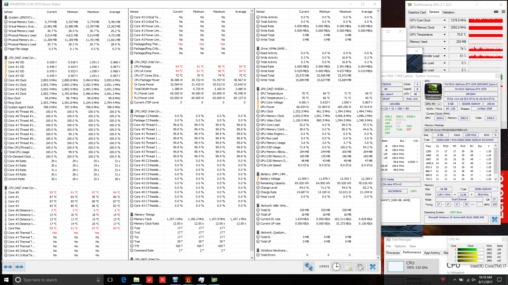Expand the GPU Core Clock dropdown
Image resolution: width=508 pixels, height=285 pixels.
(444, 20)
